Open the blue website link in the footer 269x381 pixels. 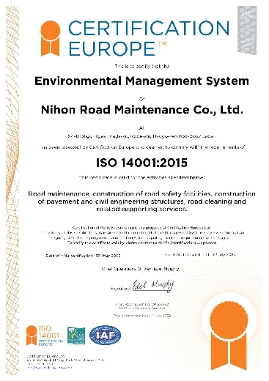49,368
